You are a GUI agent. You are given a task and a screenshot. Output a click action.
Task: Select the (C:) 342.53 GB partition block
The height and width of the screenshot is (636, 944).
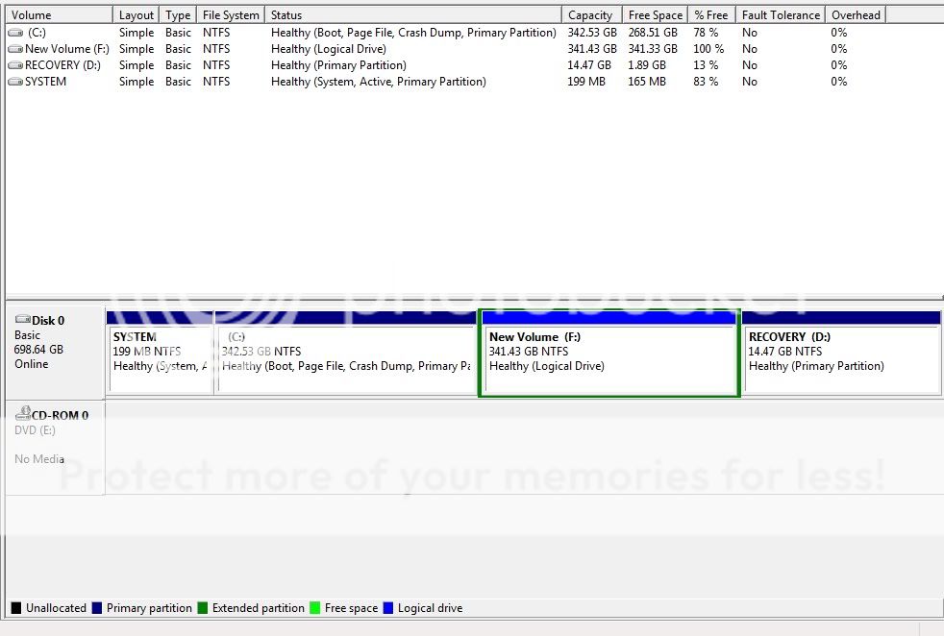[x=346, y=358]
